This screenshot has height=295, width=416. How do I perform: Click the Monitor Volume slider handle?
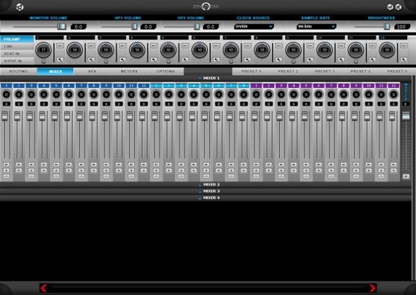(x=62, y=27)
